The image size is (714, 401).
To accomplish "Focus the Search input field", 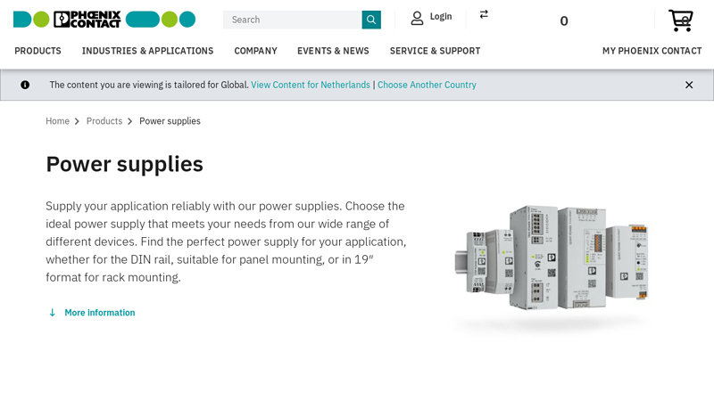I will point(293,20).
